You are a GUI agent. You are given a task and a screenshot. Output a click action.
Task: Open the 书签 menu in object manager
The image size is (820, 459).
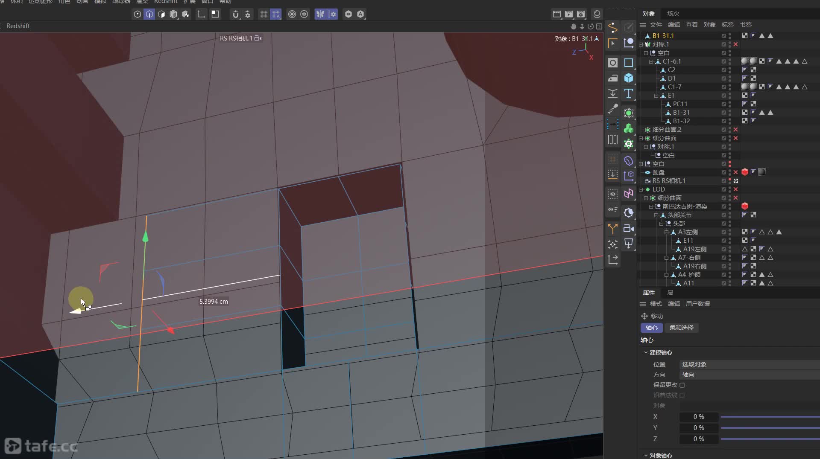pos(745,25)
